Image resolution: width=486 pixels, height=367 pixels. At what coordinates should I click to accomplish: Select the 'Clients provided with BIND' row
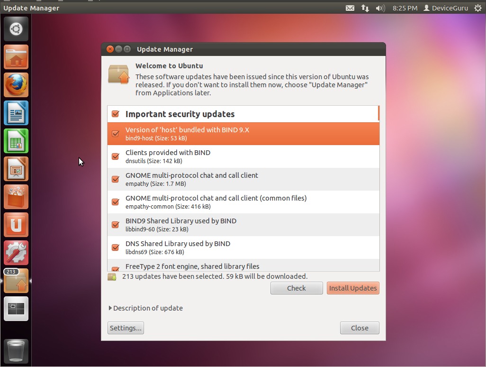click(243, 156)
